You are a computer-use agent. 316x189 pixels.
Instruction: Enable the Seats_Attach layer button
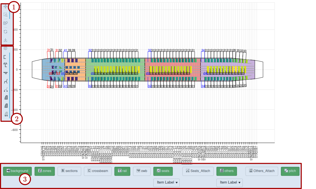tap(198, 171)
